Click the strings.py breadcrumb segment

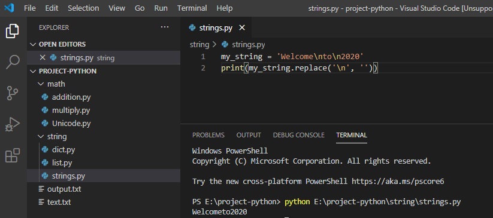click(249, 45)
